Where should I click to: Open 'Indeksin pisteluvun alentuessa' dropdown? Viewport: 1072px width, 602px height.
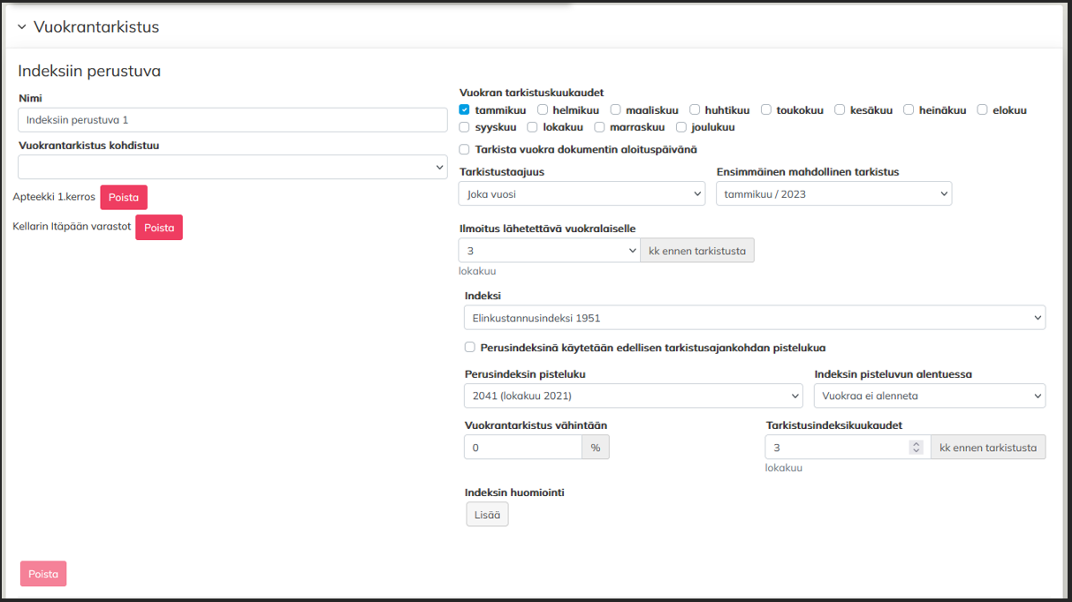pos(929,395)
